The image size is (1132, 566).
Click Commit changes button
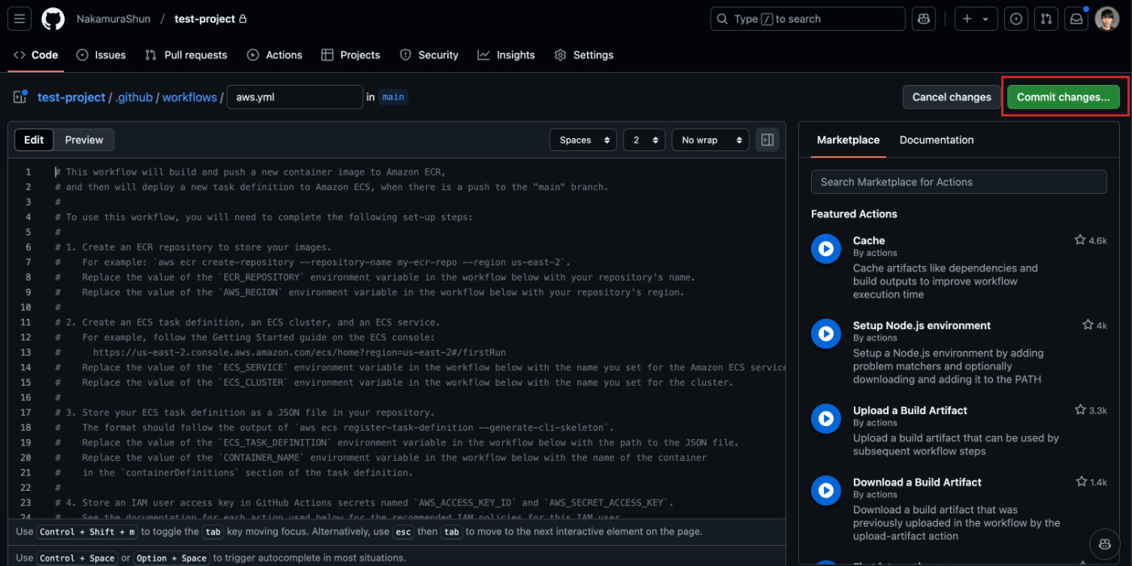point(1063,97)
